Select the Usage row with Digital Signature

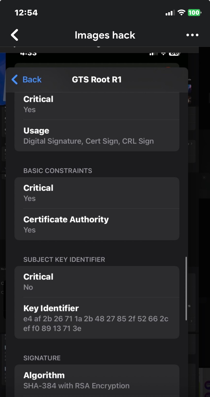pyautogui.click(x=97, y=136)
